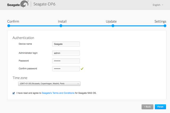
Task: Go back with the Back button
Action: coord(147,107)
